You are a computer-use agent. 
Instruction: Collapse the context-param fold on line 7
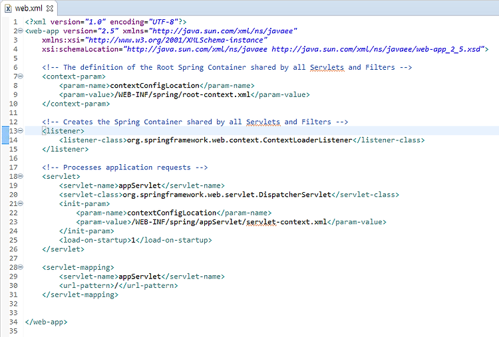21,76
